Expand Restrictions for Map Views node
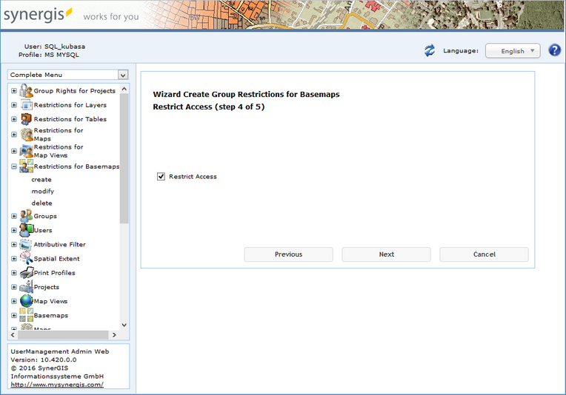 [14, 151]
